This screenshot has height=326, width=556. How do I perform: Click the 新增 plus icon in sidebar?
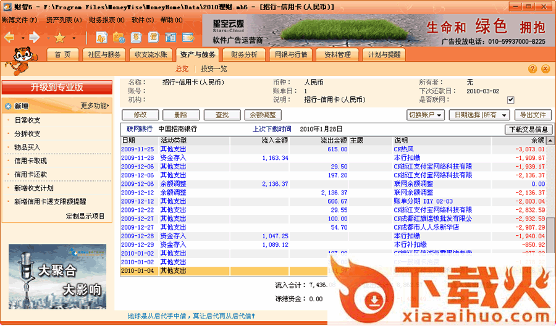8,106
